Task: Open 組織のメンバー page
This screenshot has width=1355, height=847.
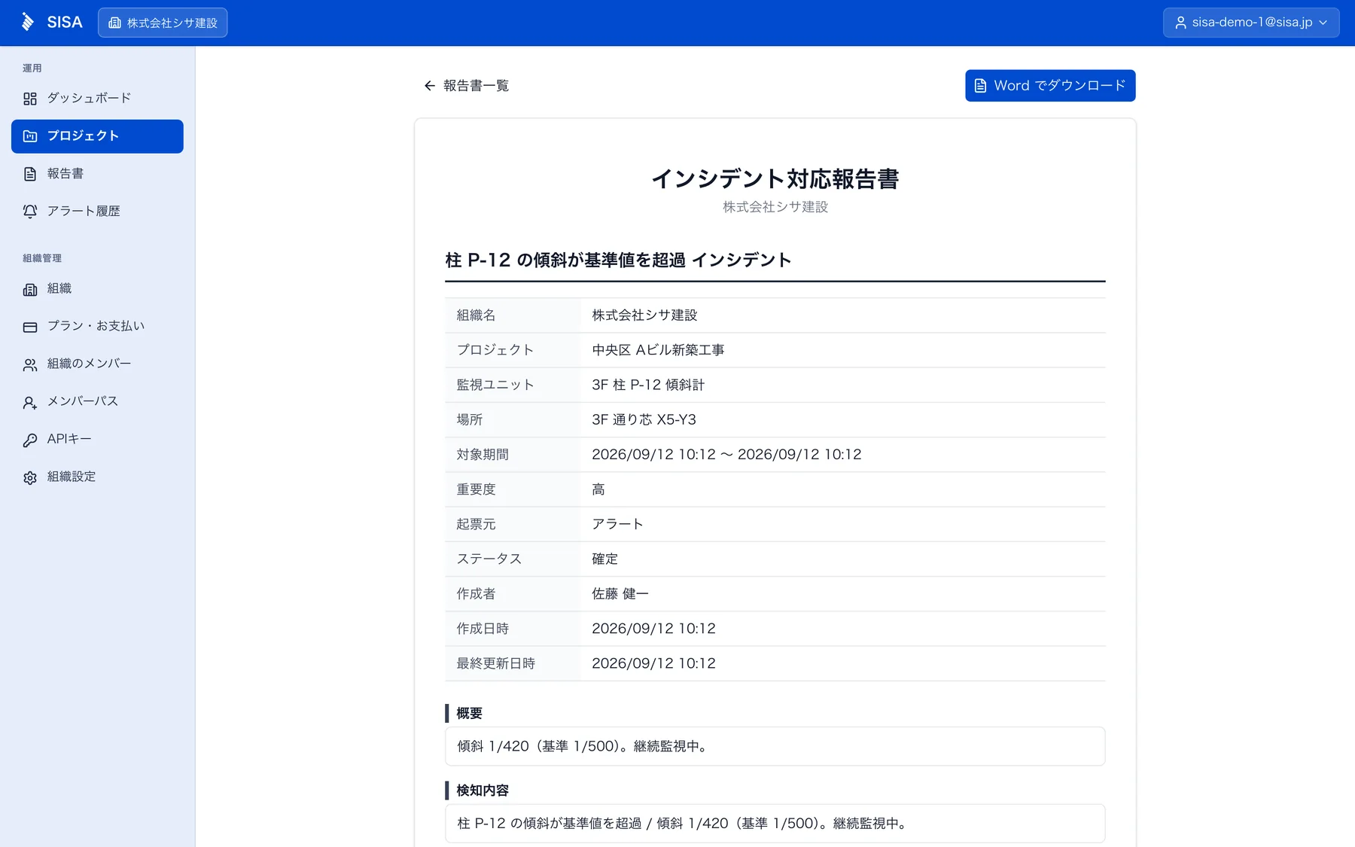Action: [97, 364]
